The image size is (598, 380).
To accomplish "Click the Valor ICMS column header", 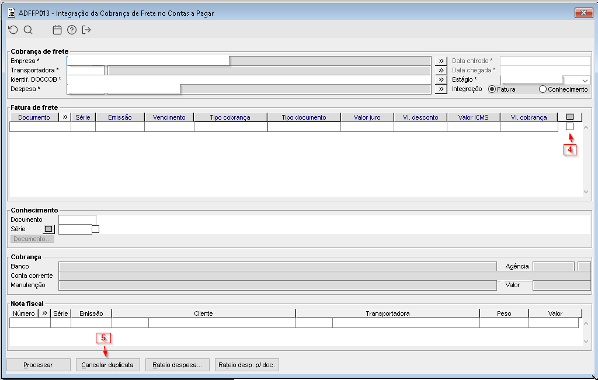I will (473, 117).
